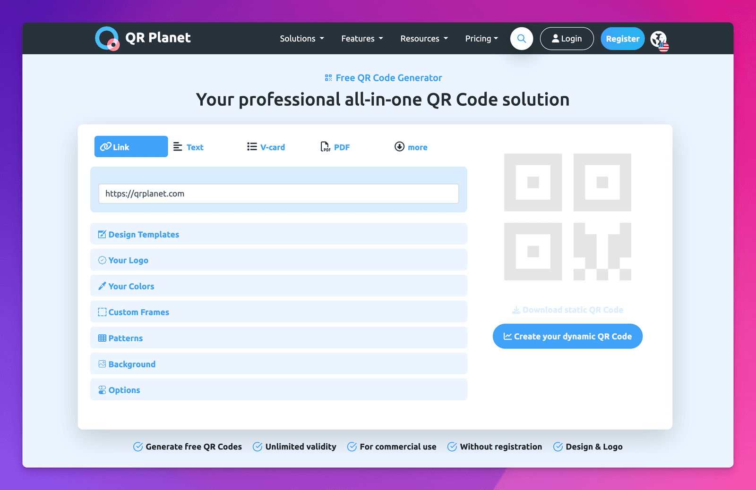The height and width of the screenshot is (490, 756).
Task: Click the small QR icon beside Free QR Code Generator
Action: click(x=328, y=78)
